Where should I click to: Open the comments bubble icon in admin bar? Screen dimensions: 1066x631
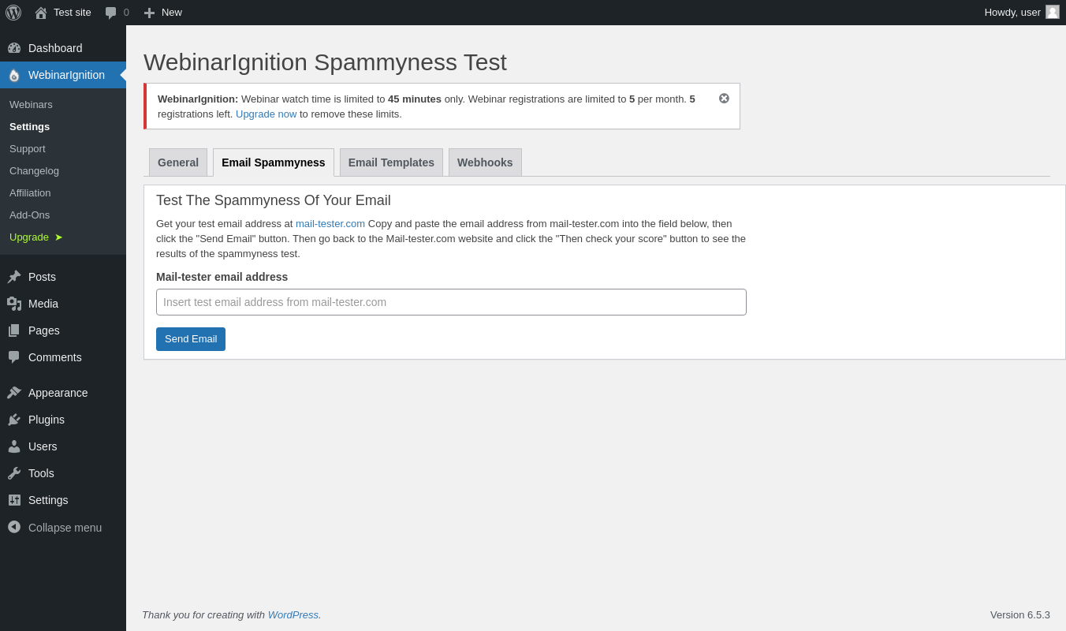111,13
